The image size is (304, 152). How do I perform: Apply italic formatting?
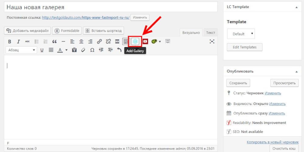tap(18, 42)
